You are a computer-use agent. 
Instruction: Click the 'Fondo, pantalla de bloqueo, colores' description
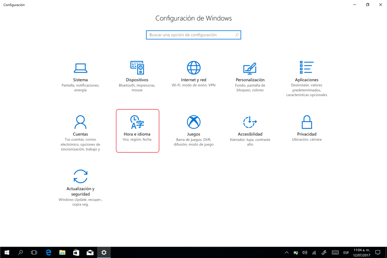[250, 88]
